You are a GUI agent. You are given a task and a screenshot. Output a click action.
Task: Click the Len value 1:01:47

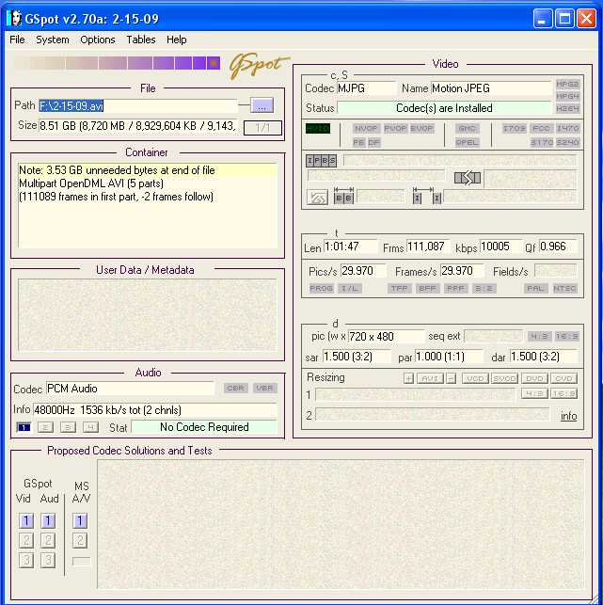[350, 247]
